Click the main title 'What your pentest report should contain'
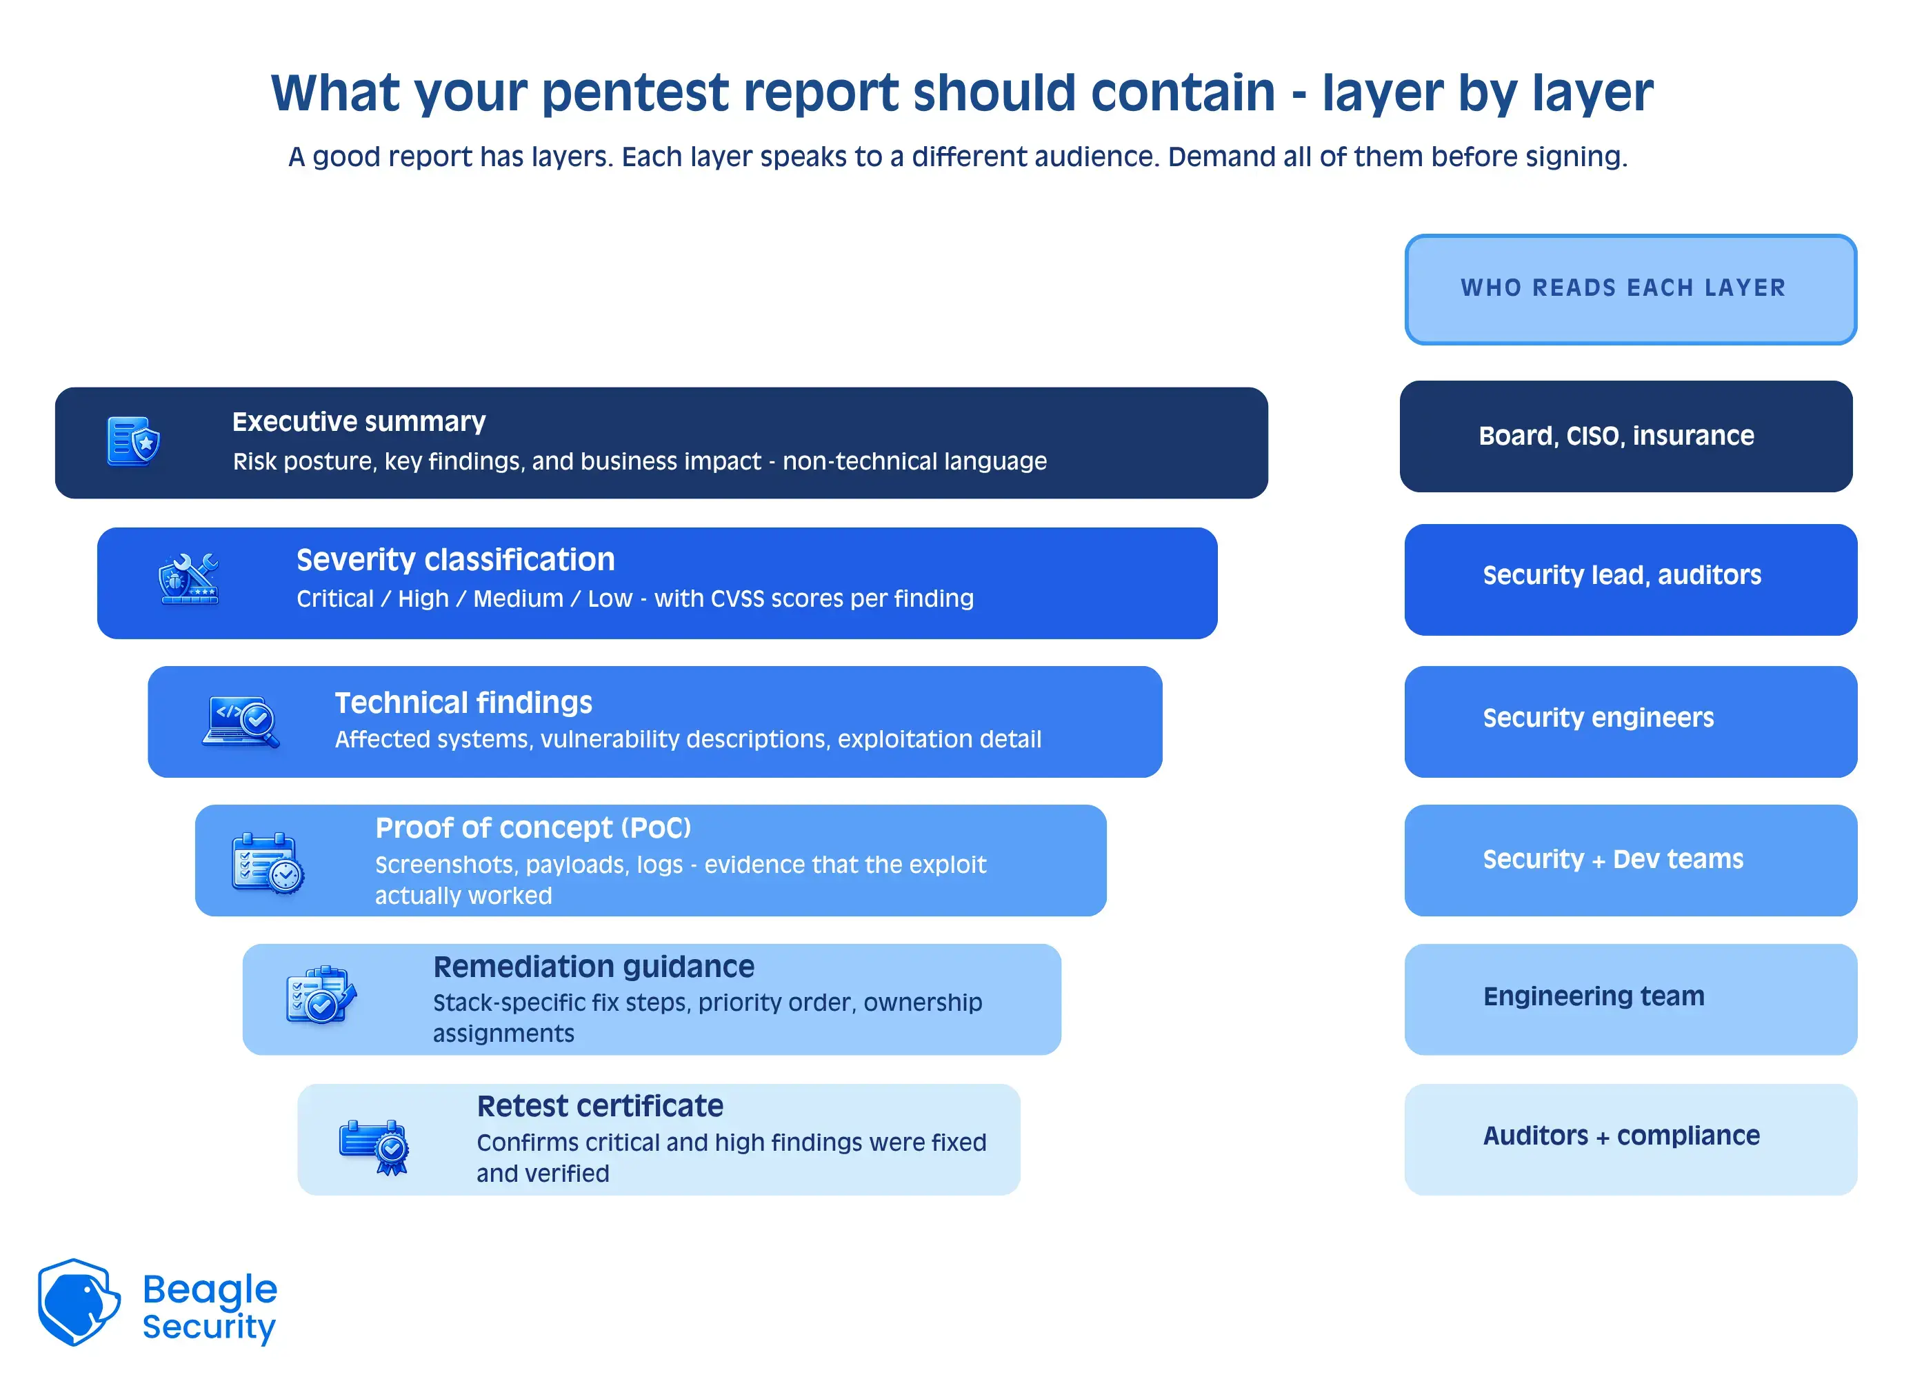Viewport: 1924px width, 1379px height. coord(962,92)
